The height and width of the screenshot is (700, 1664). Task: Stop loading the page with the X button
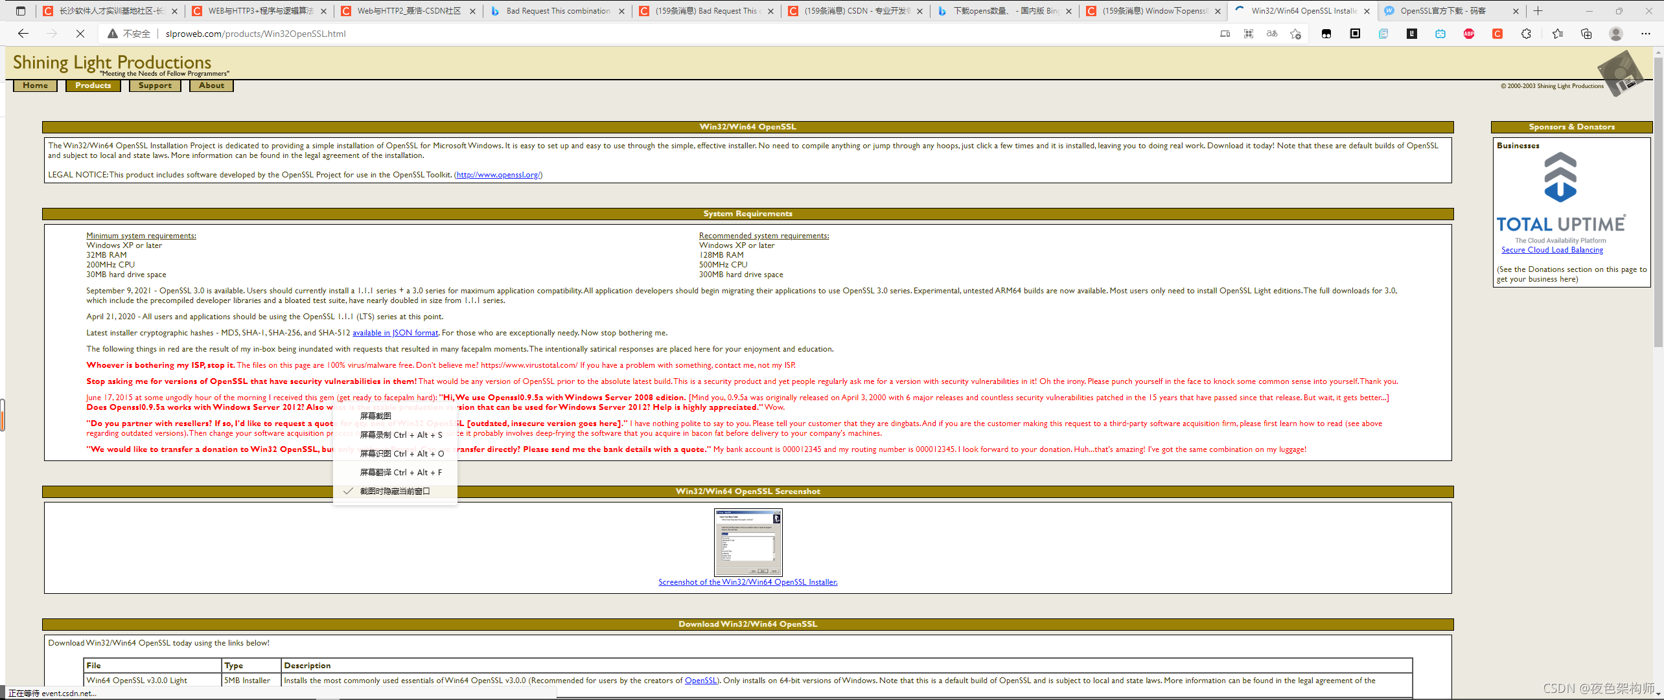tap(80, 34)
